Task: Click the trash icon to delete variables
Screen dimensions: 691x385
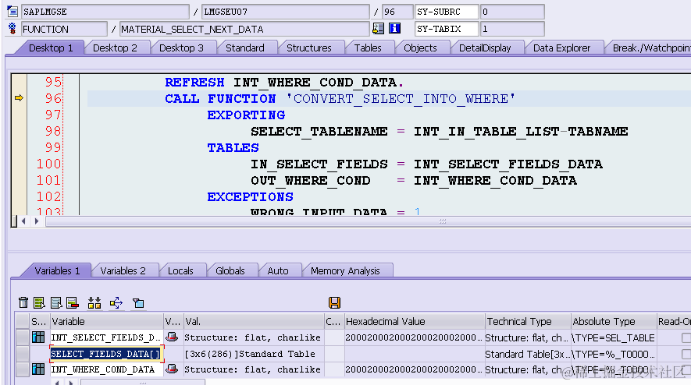Action: (23, 302)
